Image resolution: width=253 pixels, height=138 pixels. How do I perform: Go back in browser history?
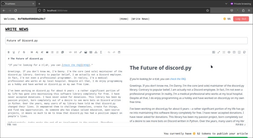click(x=4, y=10)
